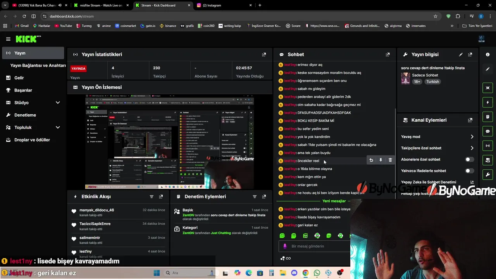This screenshot has width=496, height=279.
Task: Click TacizciSapikEmre in activity feed
Action: click(95, 224)
